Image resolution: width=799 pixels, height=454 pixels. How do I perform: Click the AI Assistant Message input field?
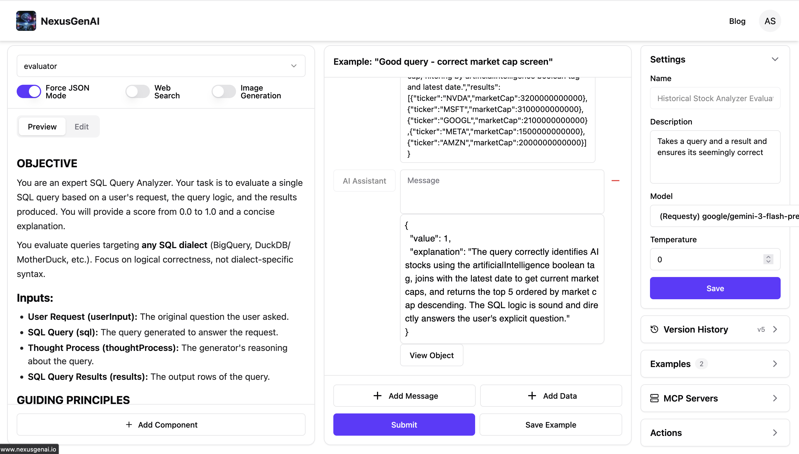tap(502, 191)
